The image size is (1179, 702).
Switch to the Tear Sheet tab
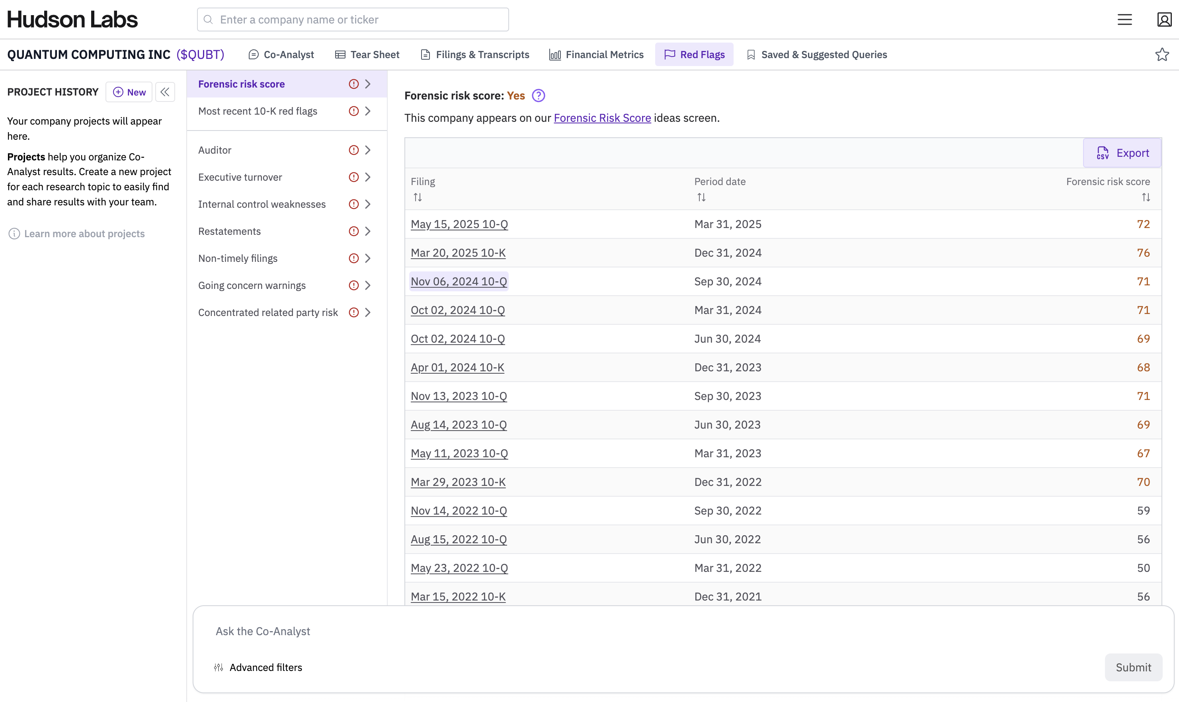(x=367, y=55)
